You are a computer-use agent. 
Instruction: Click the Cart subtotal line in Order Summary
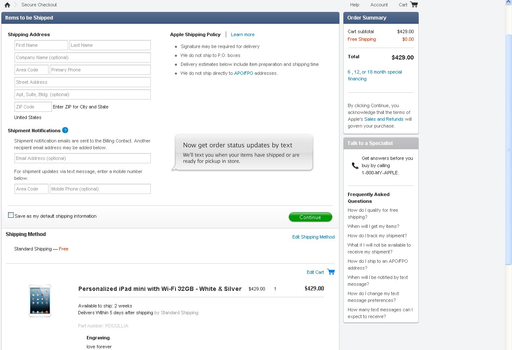point(381,31)
